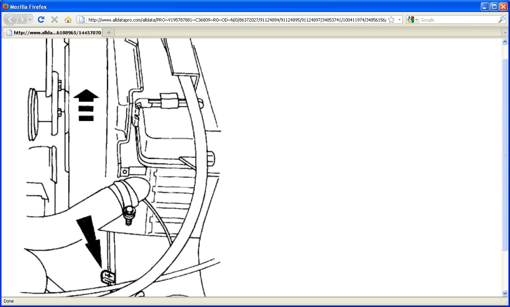This screenshot has height=307, width=510.
Task: Click the Forward navigation arrow
Action: [x=22, y=20]
